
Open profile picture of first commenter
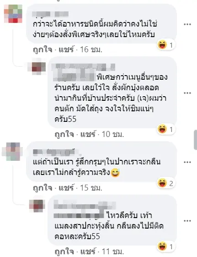point(13,14)
